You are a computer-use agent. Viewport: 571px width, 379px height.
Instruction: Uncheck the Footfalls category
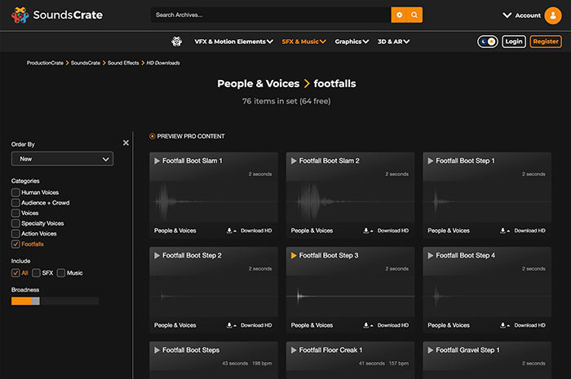pyautogui.click(x=15, y=244)
